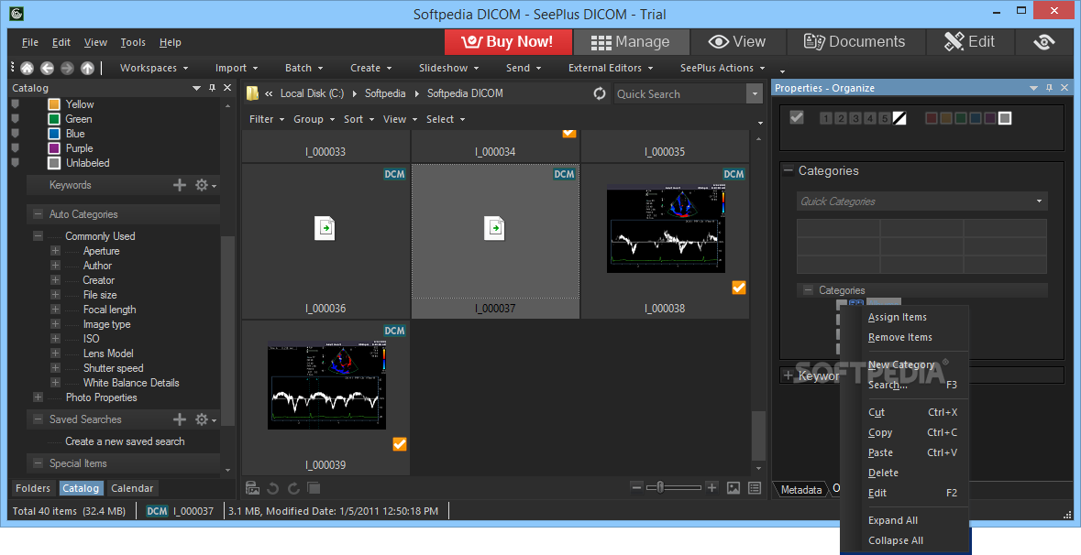
Task: Click the DCM badge on I_000038
Action: tap(734, 174)
